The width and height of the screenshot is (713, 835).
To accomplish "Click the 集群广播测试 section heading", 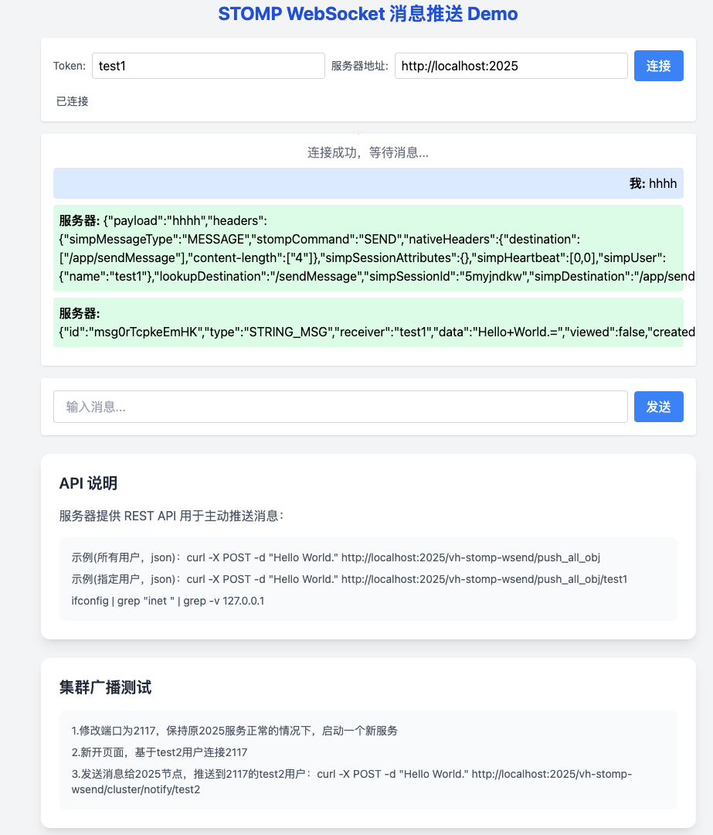I will (106, 687).
